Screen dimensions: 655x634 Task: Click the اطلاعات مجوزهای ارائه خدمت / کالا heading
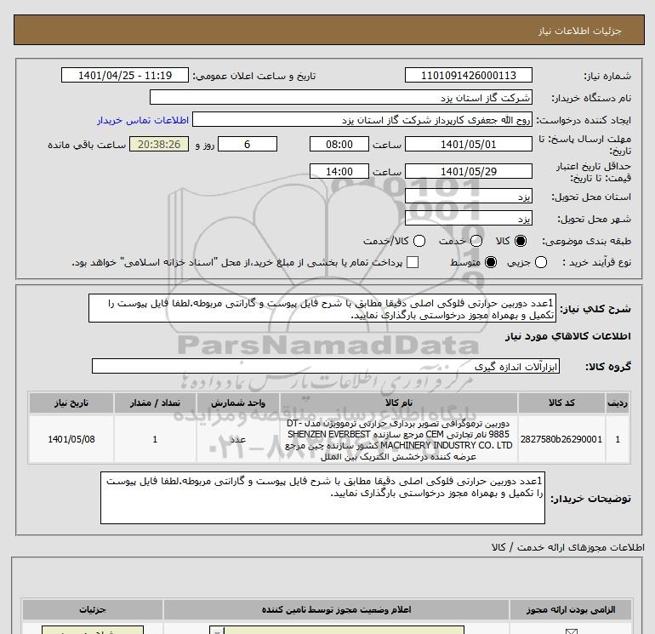coord(567,547)
